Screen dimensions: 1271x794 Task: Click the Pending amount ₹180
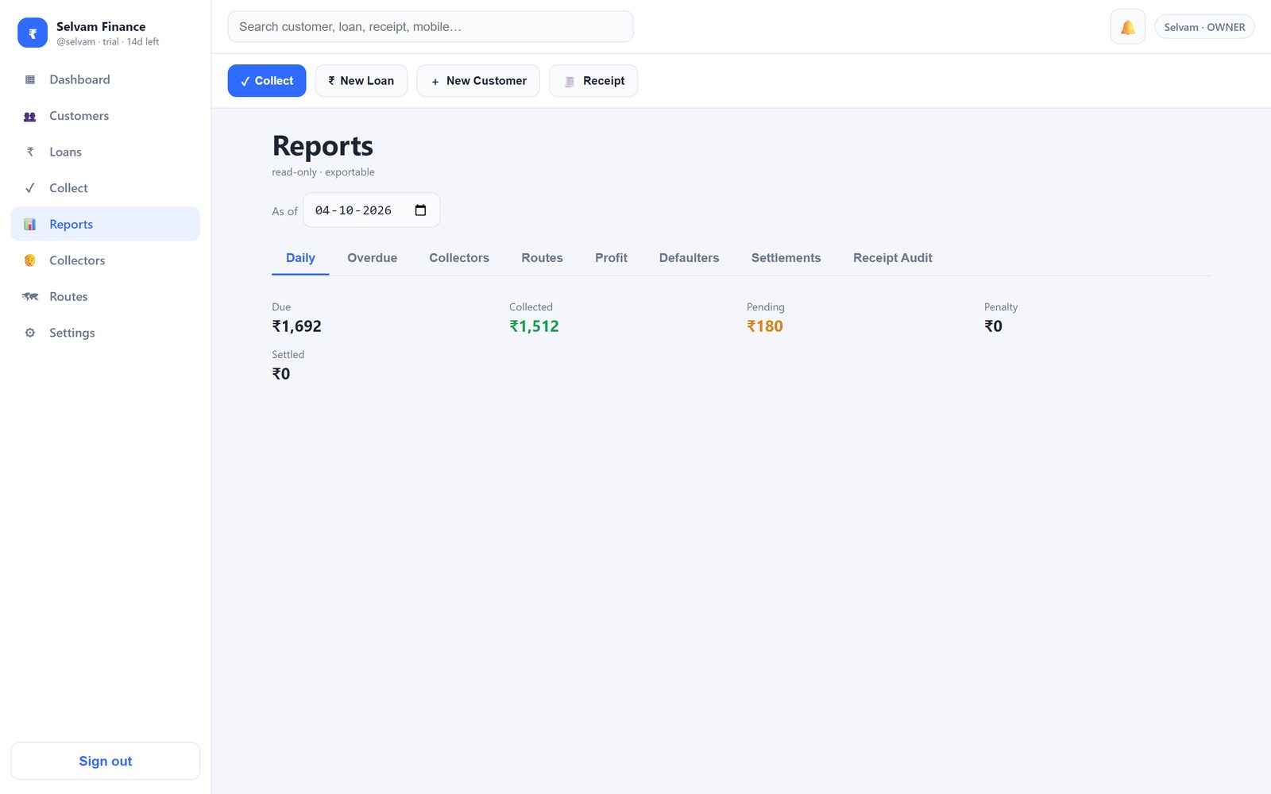(764, 326)
